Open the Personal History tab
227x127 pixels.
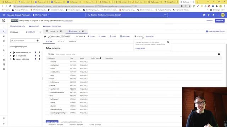pyautogui.click(x=56, y=125)
